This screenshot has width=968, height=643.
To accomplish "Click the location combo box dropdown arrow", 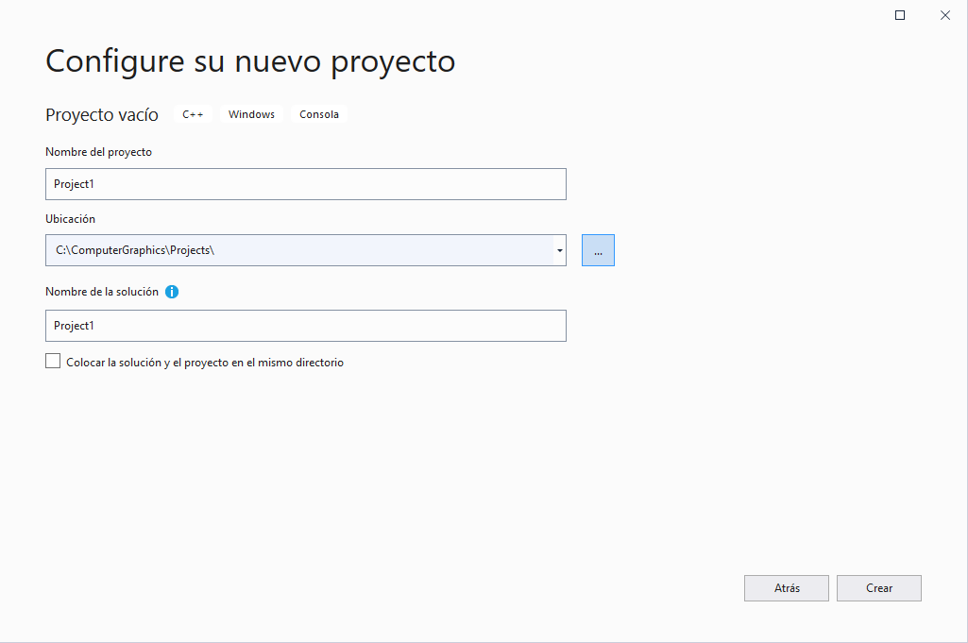I will (x=559, y=249).
